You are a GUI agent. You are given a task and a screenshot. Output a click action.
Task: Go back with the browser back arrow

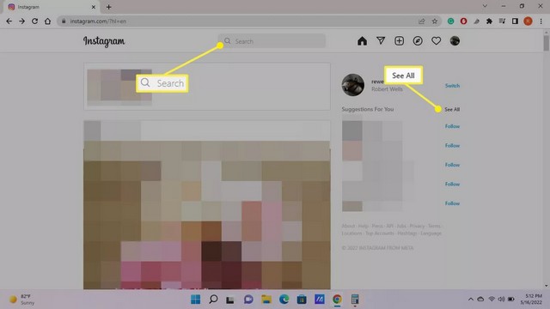[x=9, y=21]
